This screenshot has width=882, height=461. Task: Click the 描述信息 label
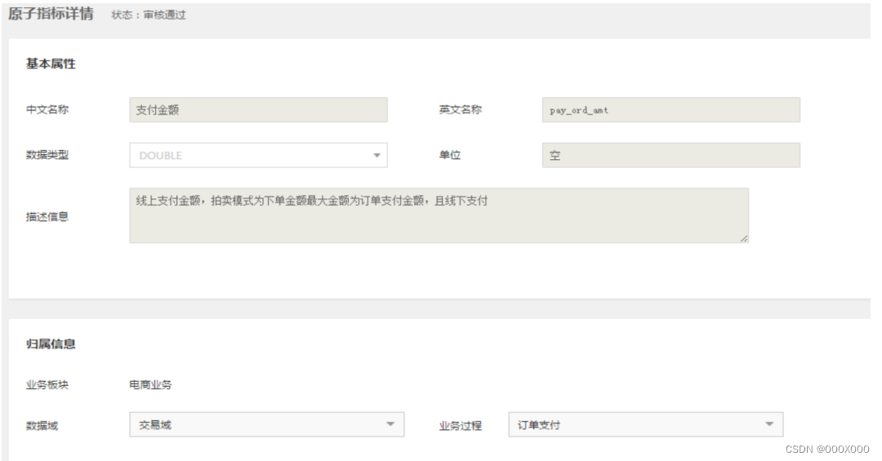[x=47, y=216]
